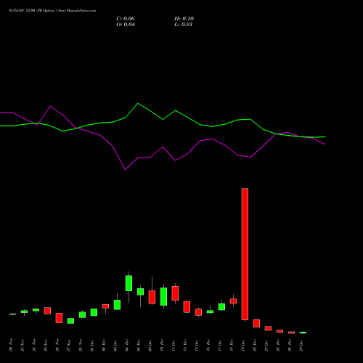Click the green candle on 03 Dec

tap(117, 305)
